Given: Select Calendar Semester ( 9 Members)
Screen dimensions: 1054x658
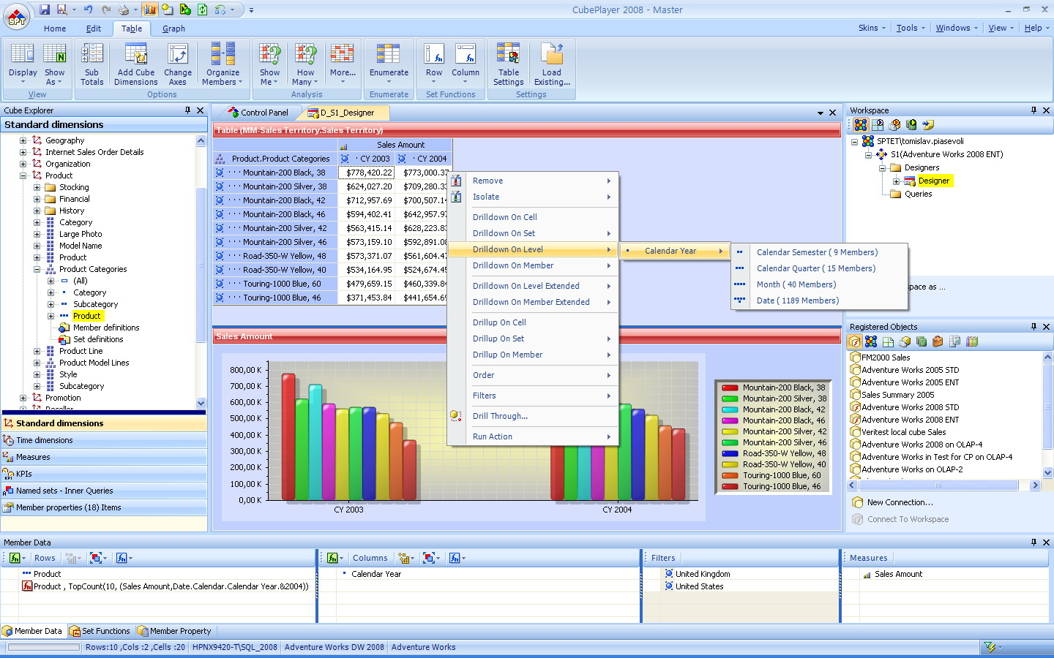Looking at the screenshot, I should click(817, 252).
